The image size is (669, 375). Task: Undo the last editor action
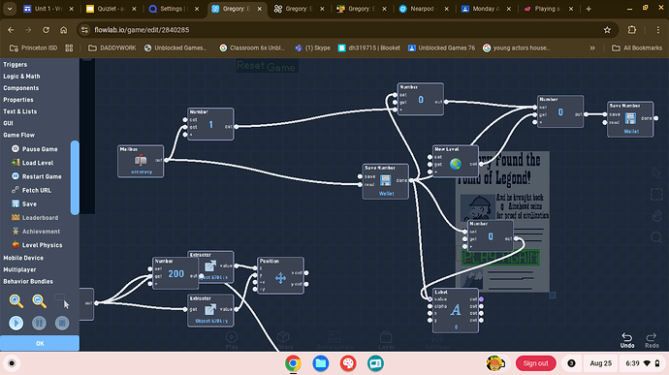(626, 340)
